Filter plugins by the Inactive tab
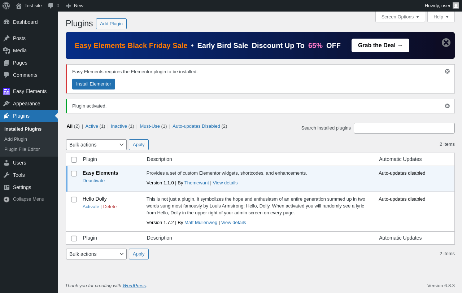Screen dimensions: 462x293 119,126
